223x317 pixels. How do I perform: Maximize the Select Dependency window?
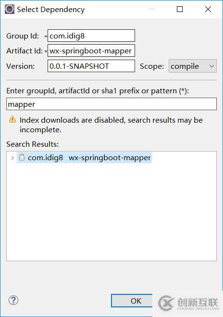tap(180, 9)
